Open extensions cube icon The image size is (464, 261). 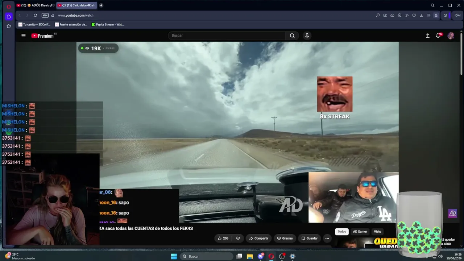tap(445, 15)
